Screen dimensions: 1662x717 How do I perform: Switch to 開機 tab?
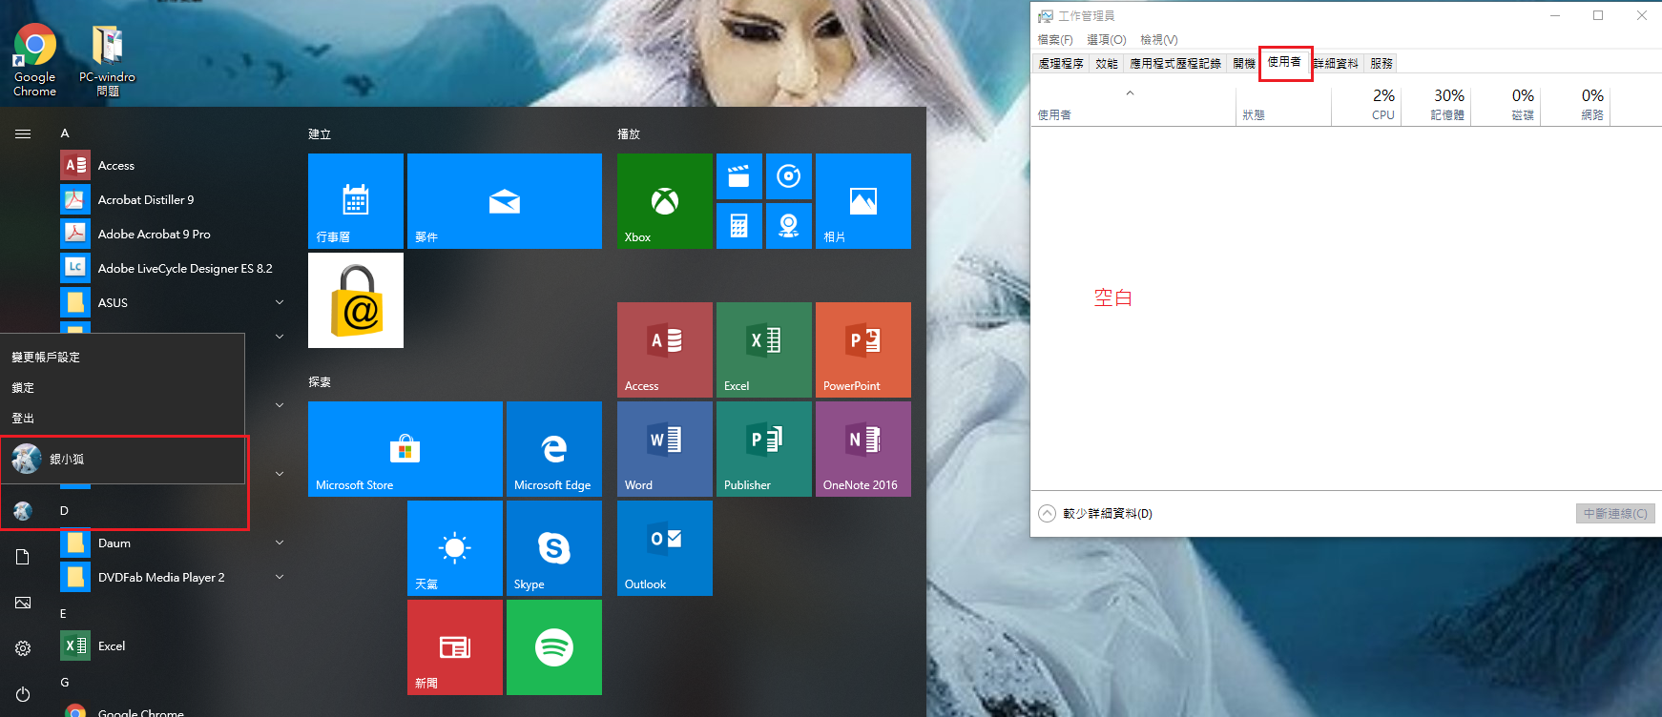click(1244, 63)
